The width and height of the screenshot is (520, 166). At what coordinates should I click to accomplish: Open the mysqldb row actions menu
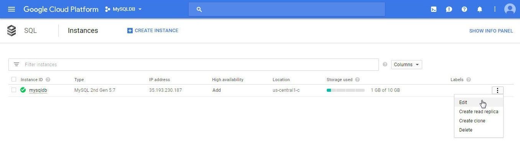pos(497,90)
